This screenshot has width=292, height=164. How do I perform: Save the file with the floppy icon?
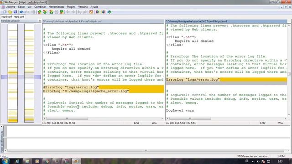click(15, 12)
